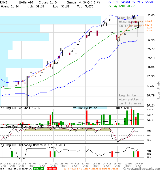Click the HotCandlestick.com copyright link
160x170 pixels.
pos(141,168)
